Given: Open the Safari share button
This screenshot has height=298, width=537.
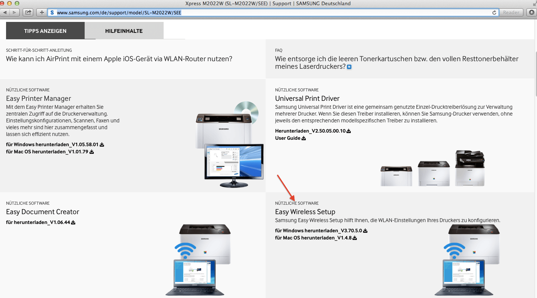Looking at the screenshot, I should pyautogui.click(x=28, y=12).
